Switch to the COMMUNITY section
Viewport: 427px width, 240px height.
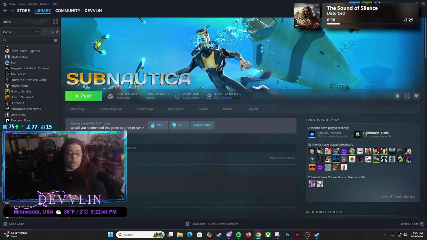pyautogui.click(x=68, y=11)
